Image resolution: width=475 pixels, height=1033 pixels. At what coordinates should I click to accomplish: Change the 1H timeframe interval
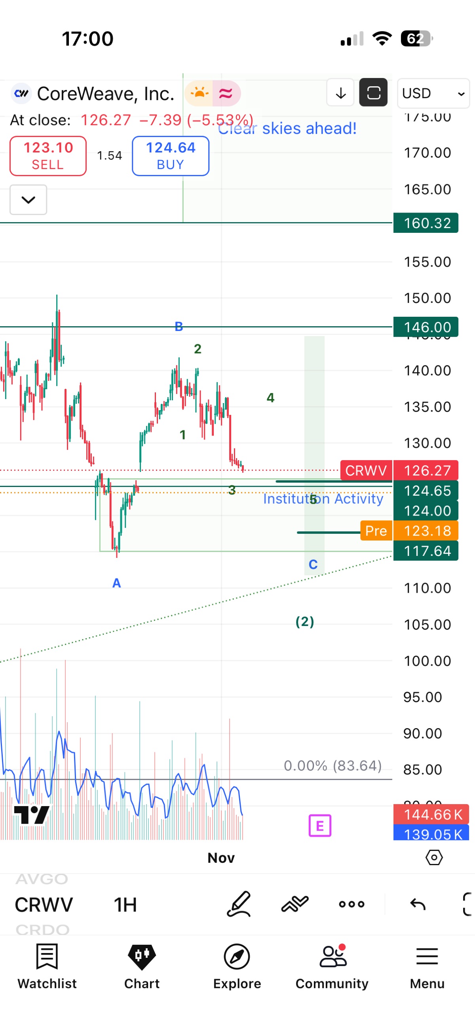(x=125, y=905)
